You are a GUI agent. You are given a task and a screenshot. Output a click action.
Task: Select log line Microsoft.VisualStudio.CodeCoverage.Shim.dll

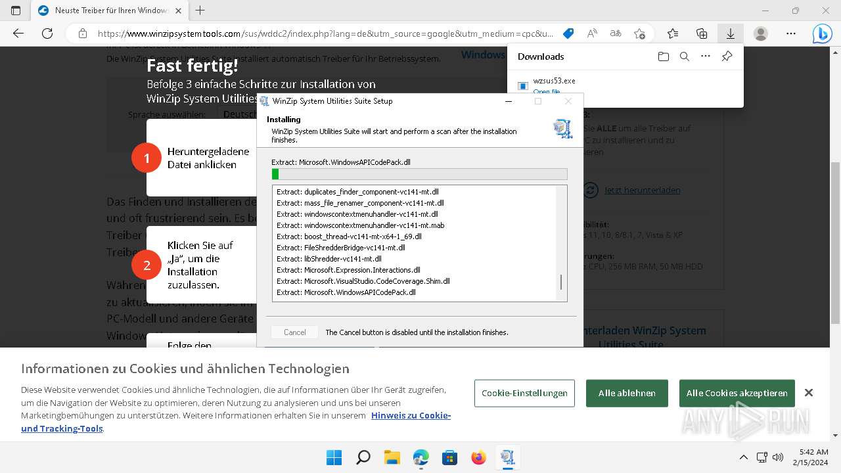click(363, 281)
